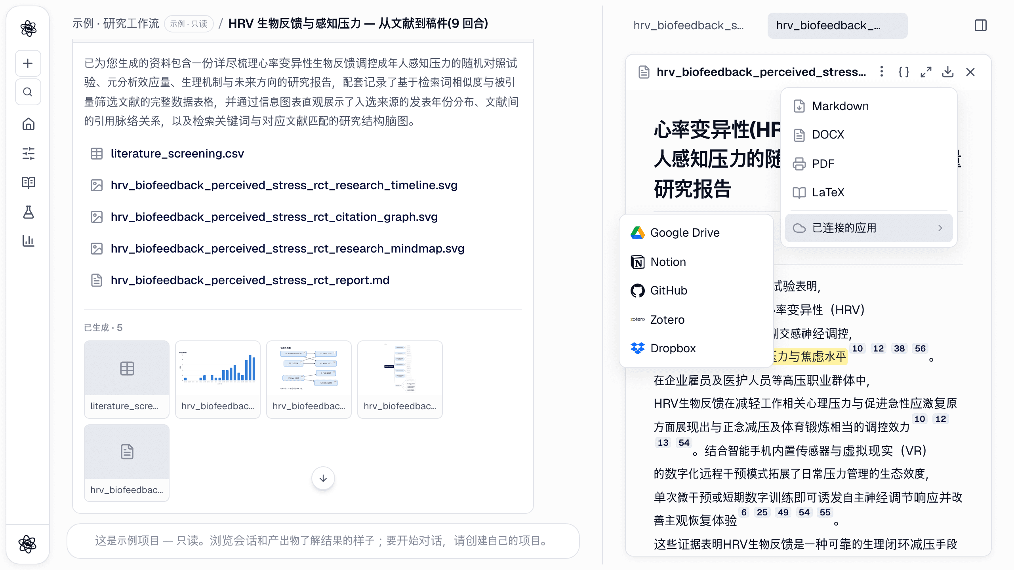Click citation number 38 in the report

pos(899,348)
